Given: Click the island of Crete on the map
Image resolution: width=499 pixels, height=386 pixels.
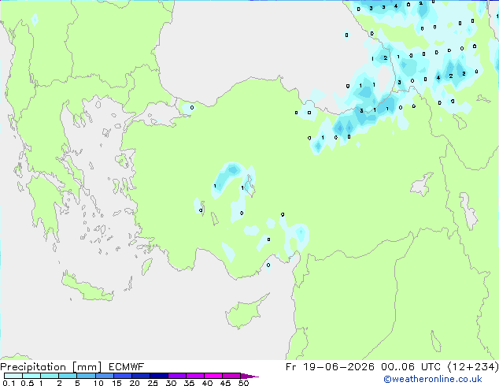Looking at the screenshot, I should pos(87,288).
